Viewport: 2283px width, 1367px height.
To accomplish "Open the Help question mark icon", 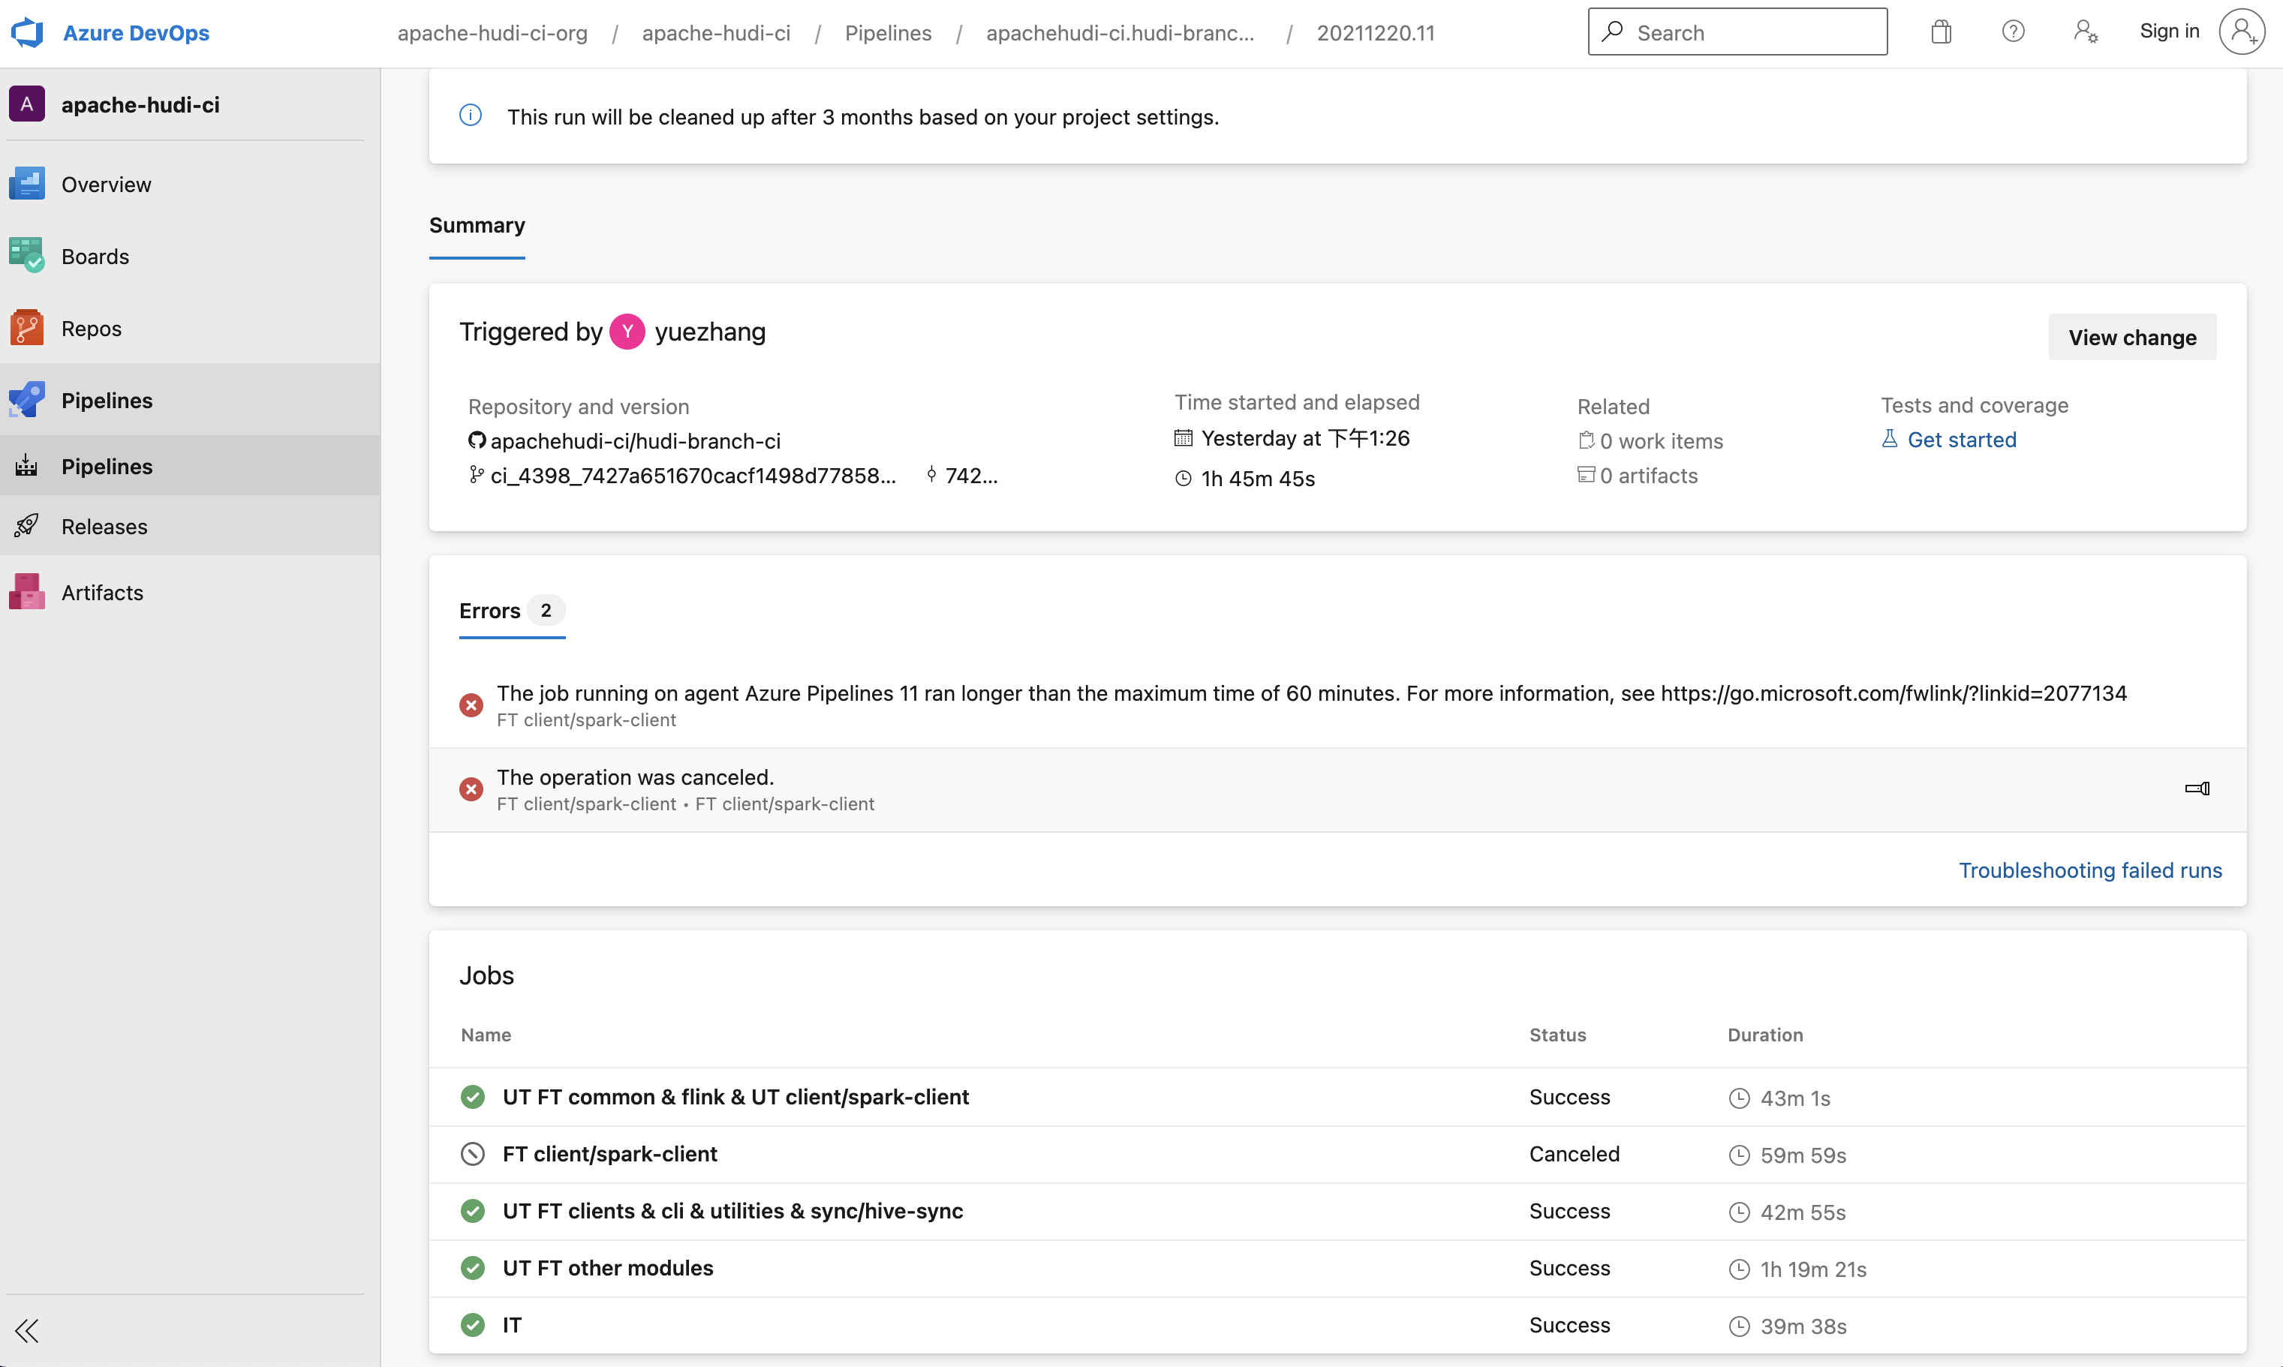I will pos(2013,32).
